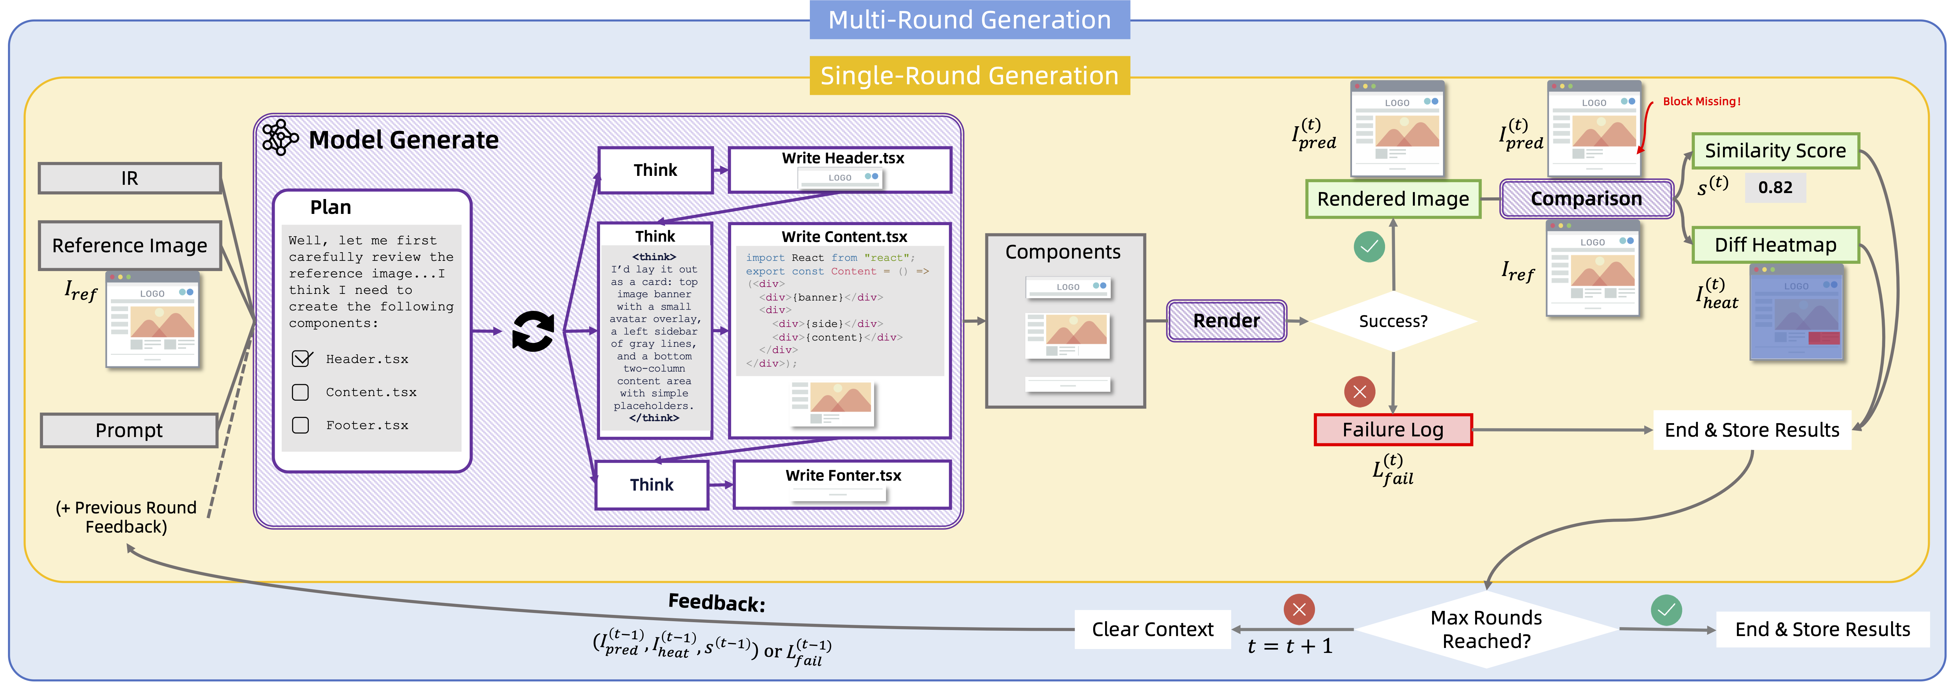Click the Multi-Round Generation title banner
Viewport: 1954px width, 683px height.
coord(969,20)
